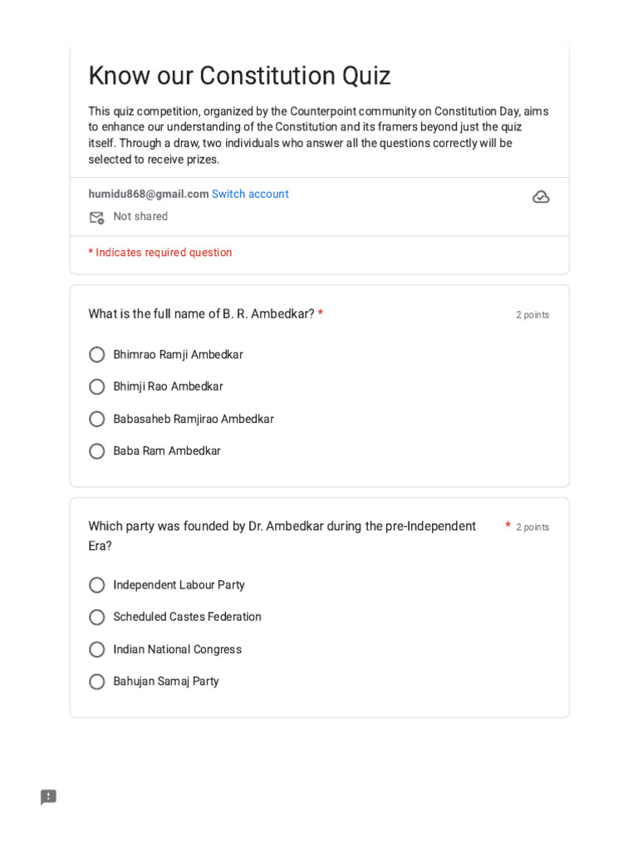
Task: Click the Not shared email icon
Action: [96, 218]
